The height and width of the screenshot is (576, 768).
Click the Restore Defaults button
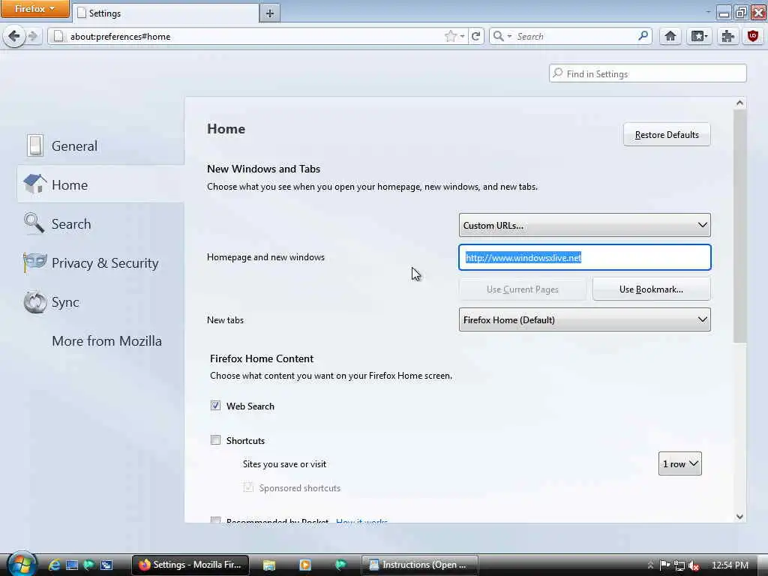(667, 135)
